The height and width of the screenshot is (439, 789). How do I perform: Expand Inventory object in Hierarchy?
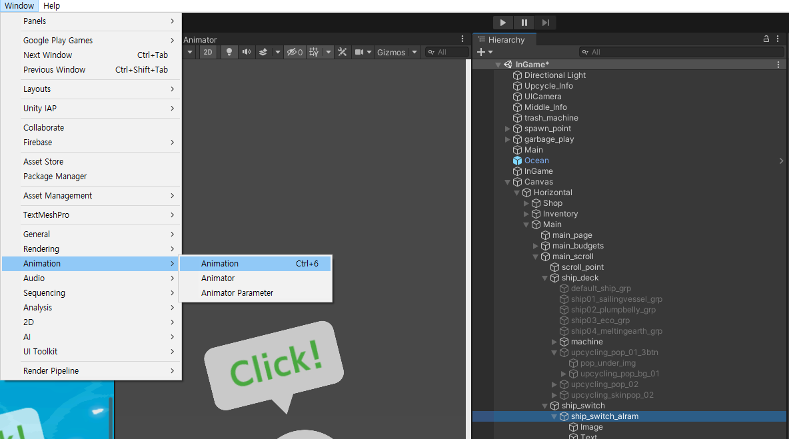[526, 214]
